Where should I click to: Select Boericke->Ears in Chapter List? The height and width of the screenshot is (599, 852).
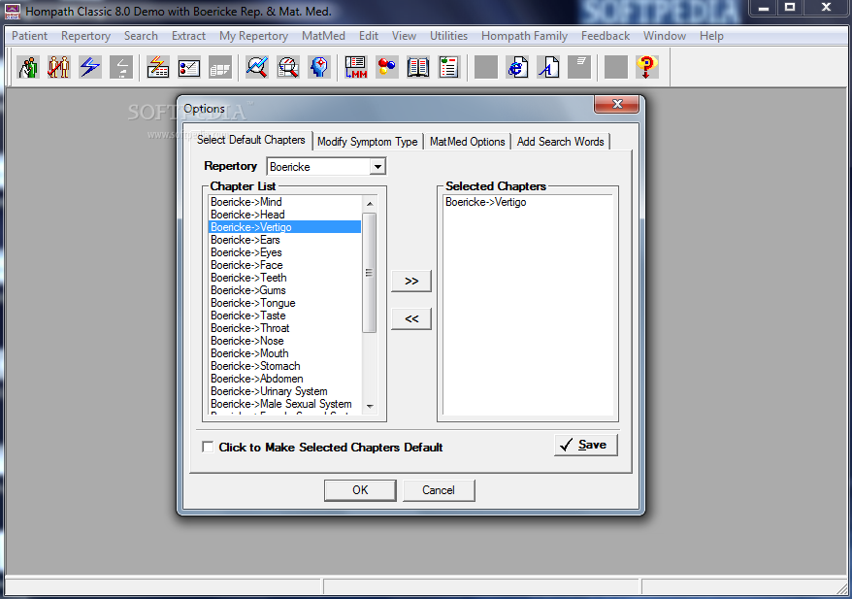point(284,240)
